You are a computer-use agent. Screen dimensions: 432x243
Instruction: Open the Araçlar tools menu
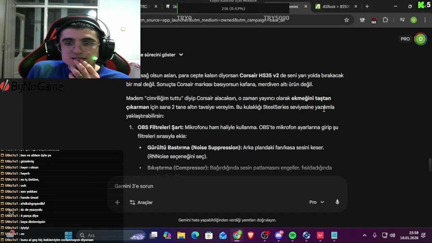141,202
